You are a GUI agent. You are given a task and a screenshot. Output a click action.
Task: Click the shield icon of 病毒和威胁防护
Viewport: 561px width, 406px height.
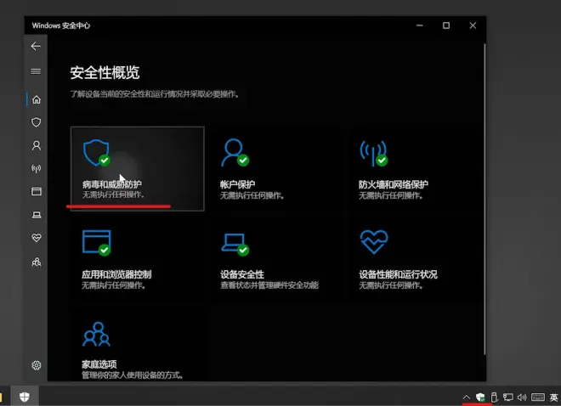coord(96,153)
